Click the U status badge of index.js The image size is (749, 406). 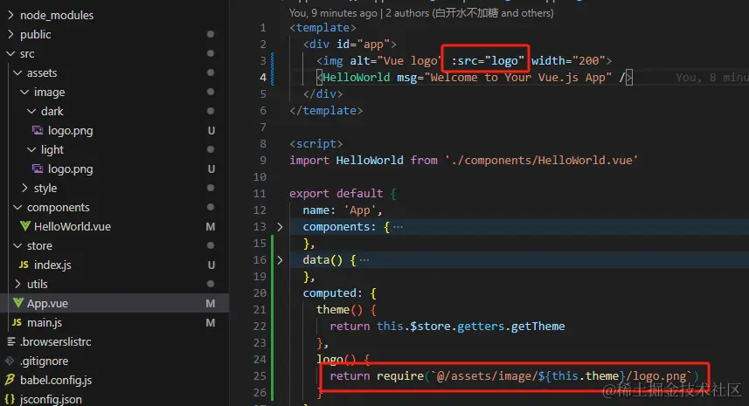pyautogui.click(x=212, y=265)
